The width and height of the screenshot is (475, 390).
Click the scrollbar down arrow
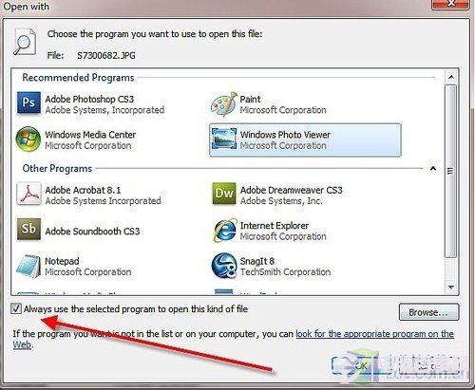click(451, 288)
